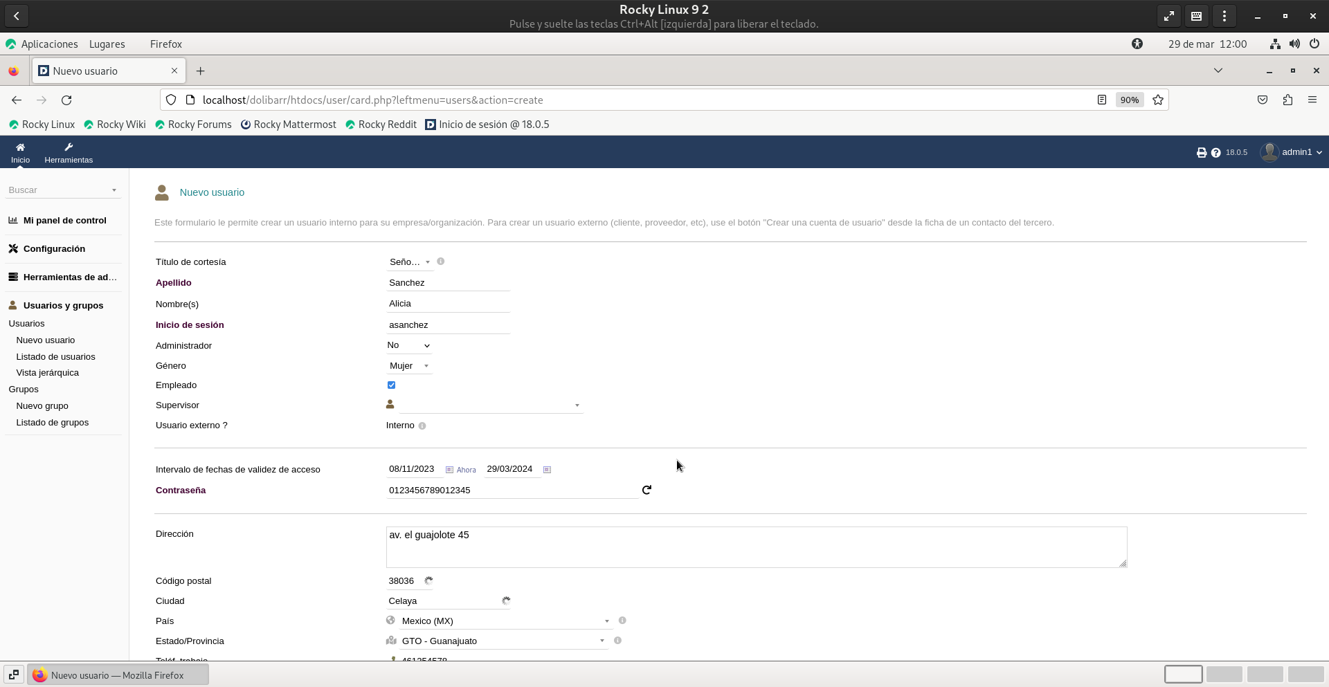
Task: Click the Herramientas wrench icon
Action: pos(69,147)
